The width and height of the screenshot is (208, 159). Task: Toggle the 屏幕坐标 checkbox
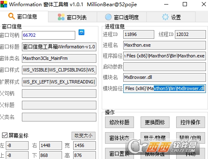pos(5,135)
